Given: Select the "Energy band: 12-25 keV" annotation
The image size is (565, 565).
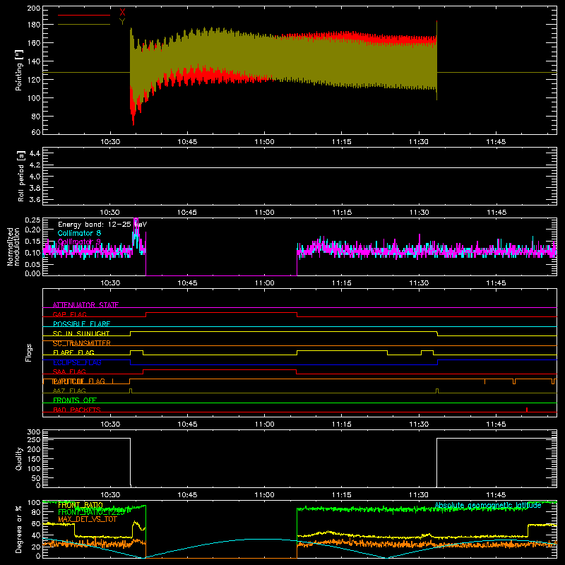Looking at the screenshot, I should (102, 225).
